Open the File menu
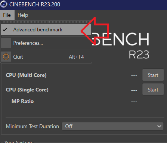The width and height of the screenshot is (167, 143). (7, 15)
